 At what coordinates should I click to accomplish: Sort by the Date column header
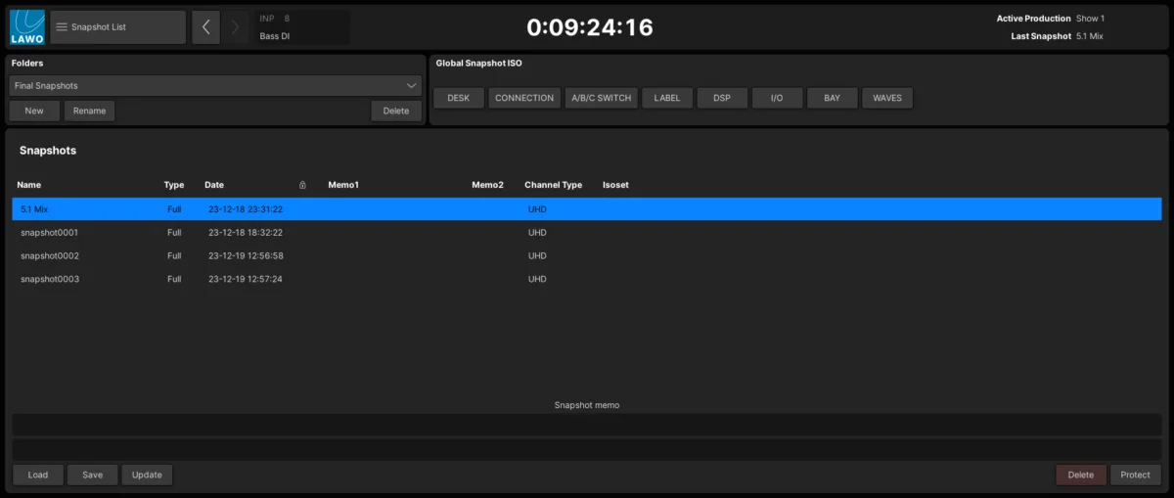click(214, 185)
